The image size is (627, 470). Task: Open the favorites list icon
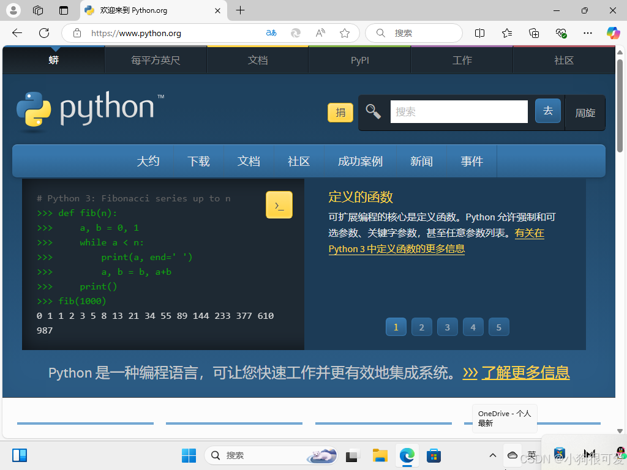pos(506,33)
